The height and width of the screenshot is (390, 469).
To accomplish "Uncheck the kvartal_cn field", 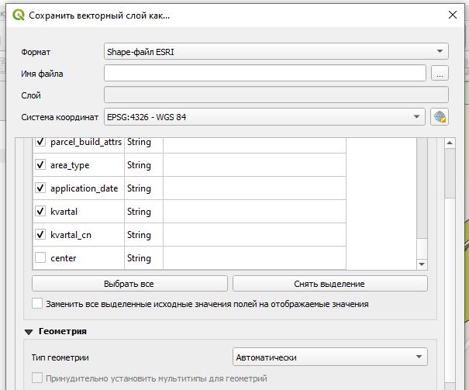I will (40, 234).
